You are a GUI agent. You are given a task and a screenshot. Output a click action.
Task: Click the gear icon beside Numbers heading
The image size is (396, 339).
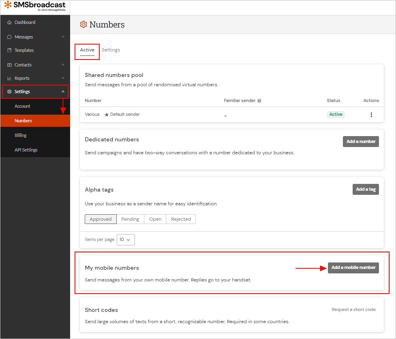(x=83, y=24)
